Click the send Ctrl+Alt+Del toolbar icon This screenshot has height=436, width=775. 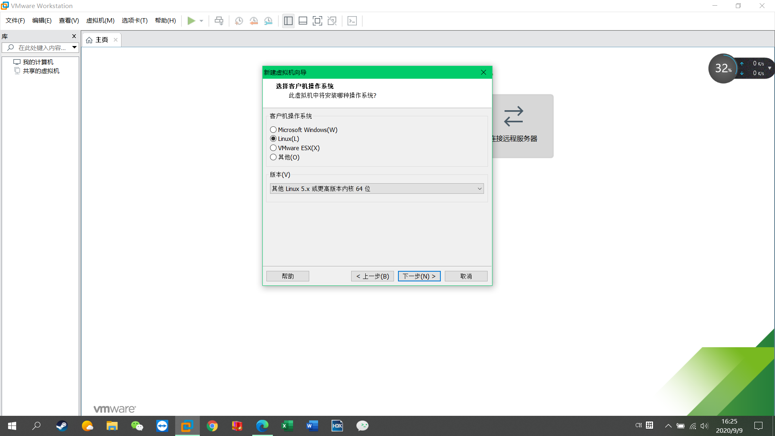(x=219, y=21)
